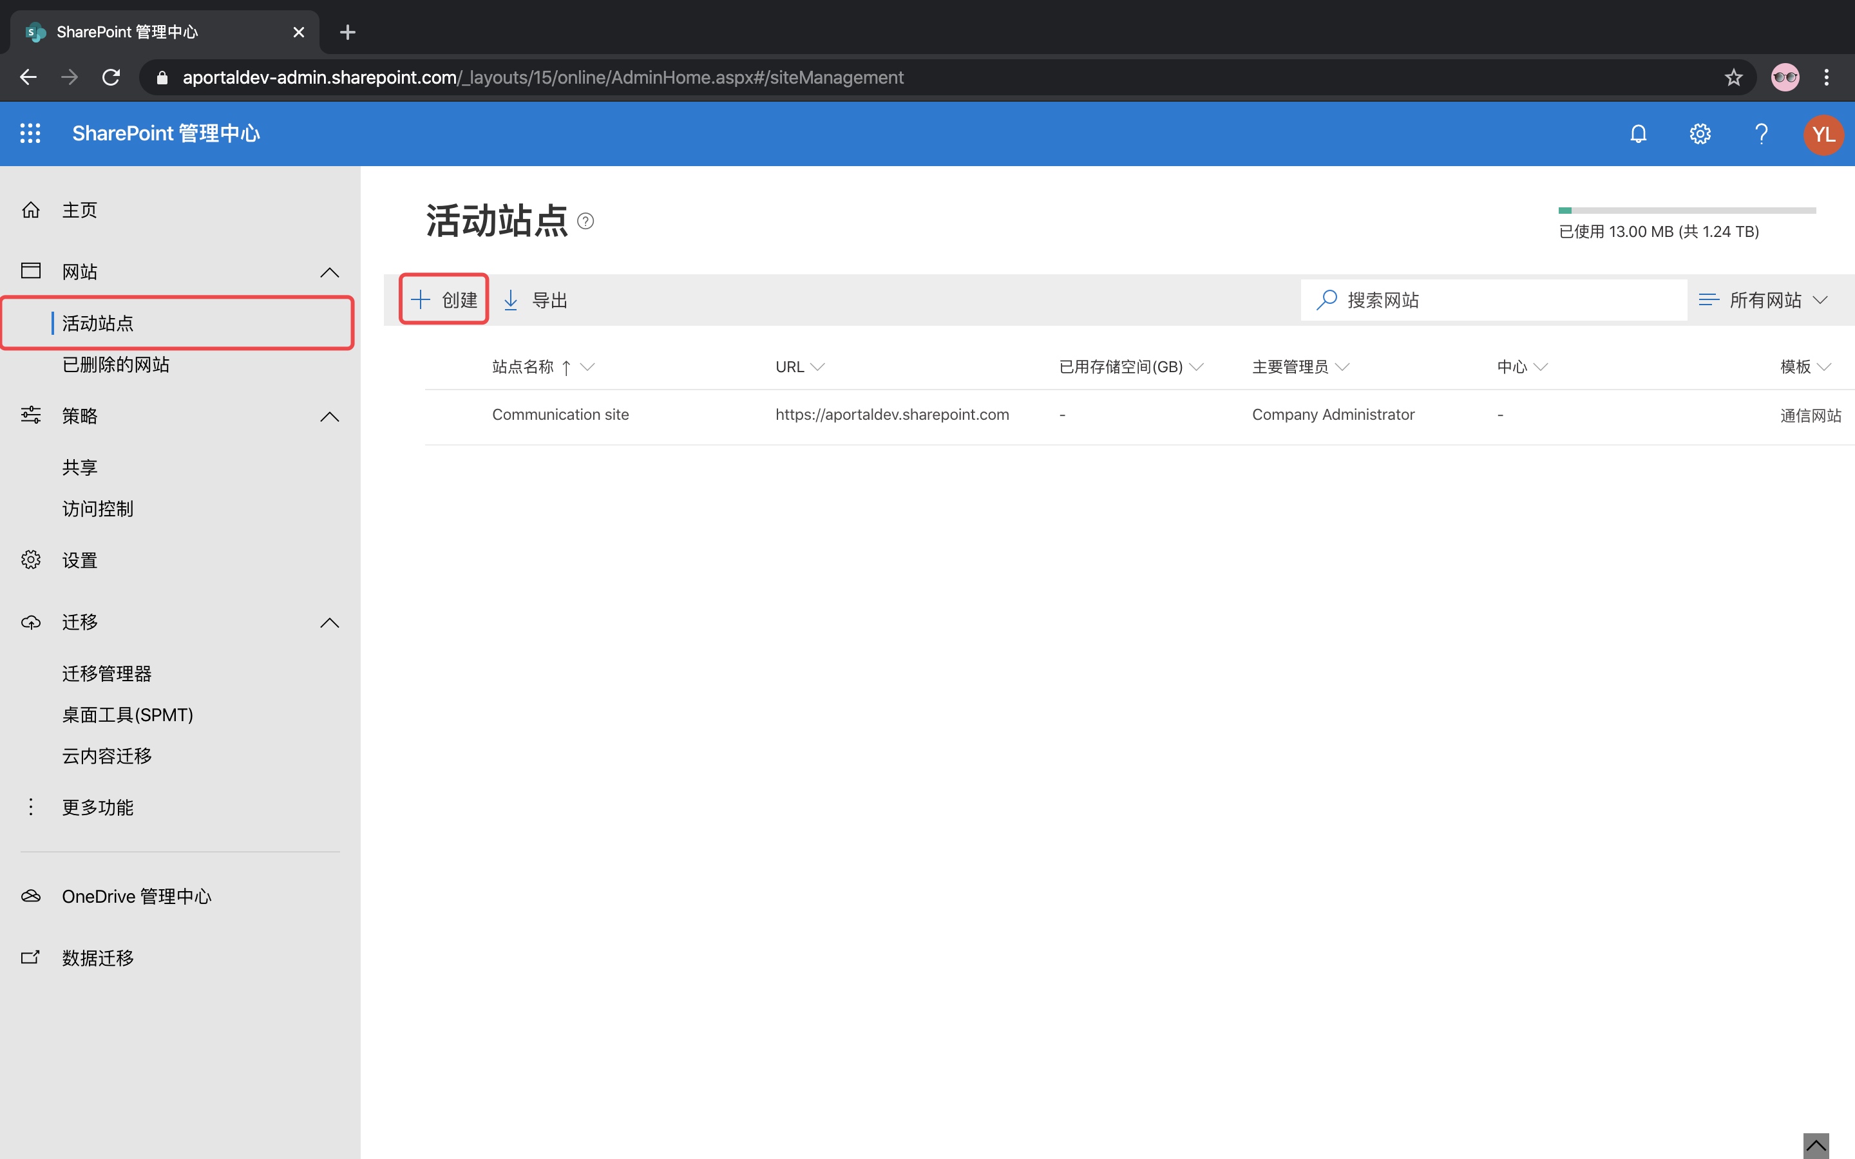Click the search magnifier icon
1855x1159 pixels.
click(1326, 299)
